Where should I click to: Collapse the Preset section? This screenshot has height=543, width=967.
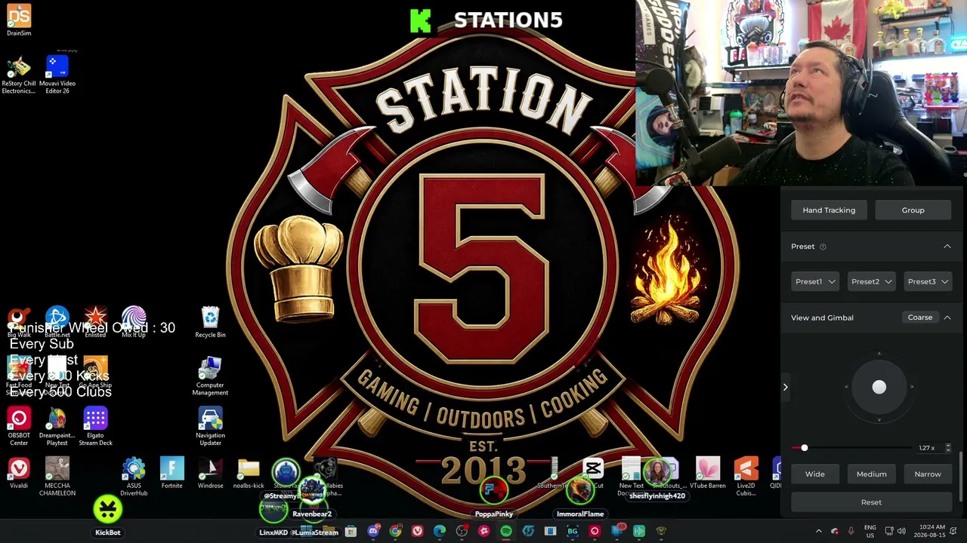947,247
